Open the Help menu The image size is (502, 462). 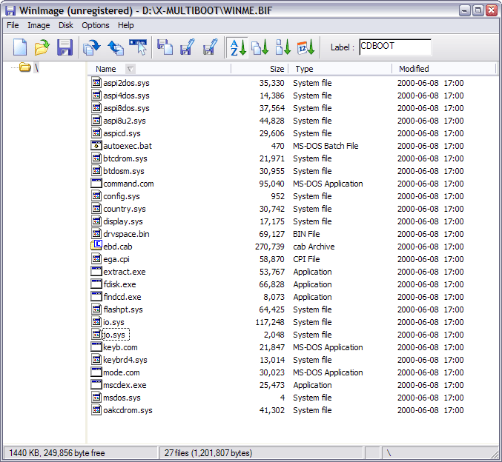(125, 25)
